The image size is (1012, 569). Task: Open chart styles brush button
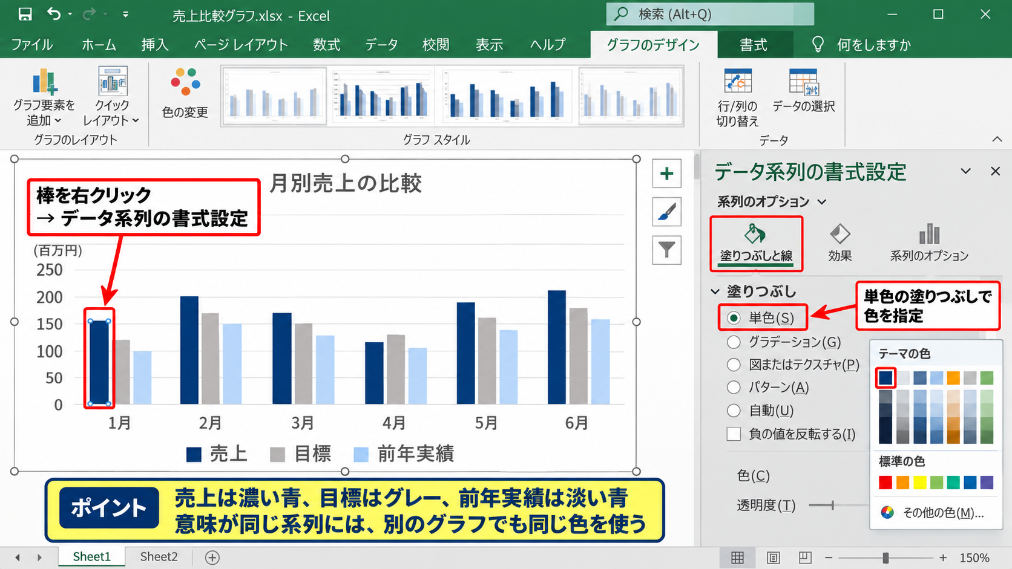pyautogui.click(x=666, y=212)
